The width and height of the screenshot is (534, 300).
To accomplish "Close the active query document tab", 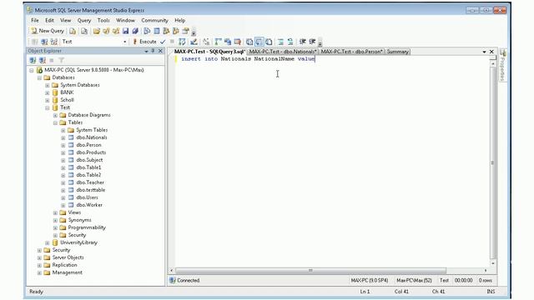I will coord(491,52).
